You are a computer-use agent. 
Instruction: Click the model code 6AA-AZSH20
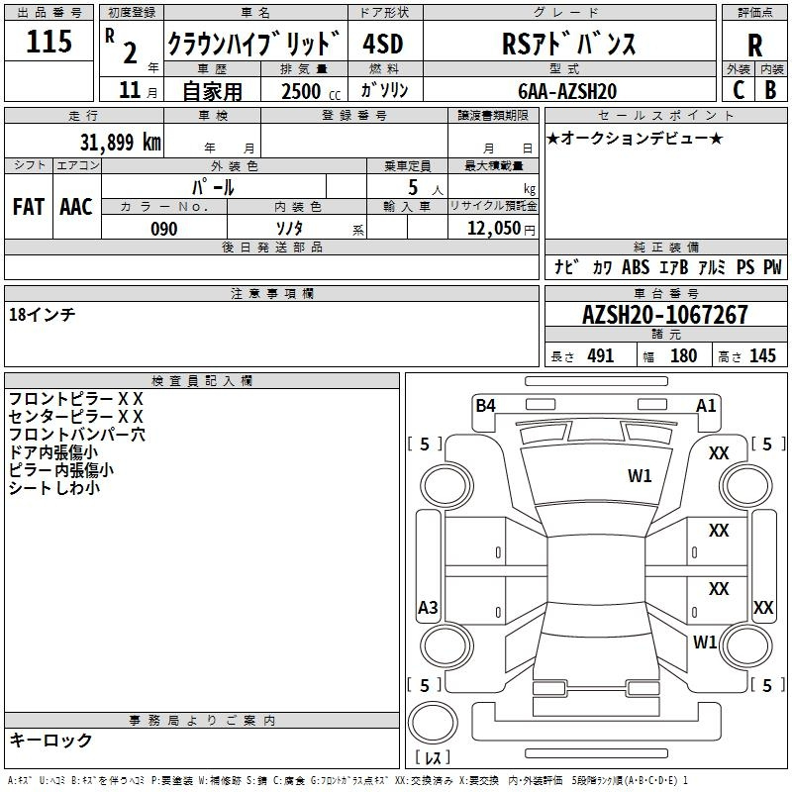click(x=567, y=91)
